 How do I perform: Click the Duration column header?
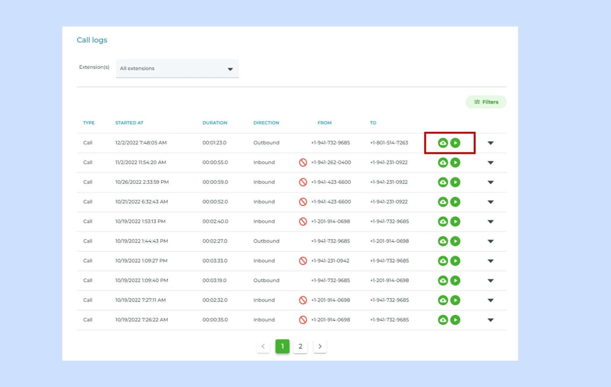coord(215,123)
